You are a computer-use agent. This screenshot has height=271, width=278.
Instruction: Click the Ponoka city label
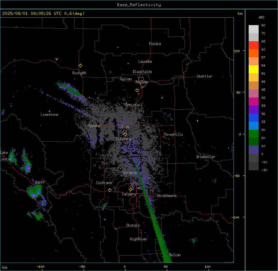(x=155, y=44)
